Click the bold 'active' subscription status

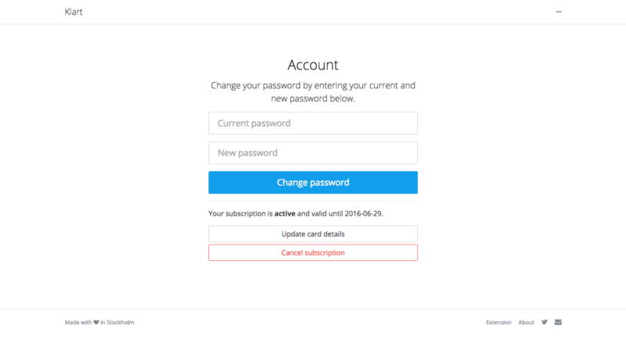click(x=285, y=213)
